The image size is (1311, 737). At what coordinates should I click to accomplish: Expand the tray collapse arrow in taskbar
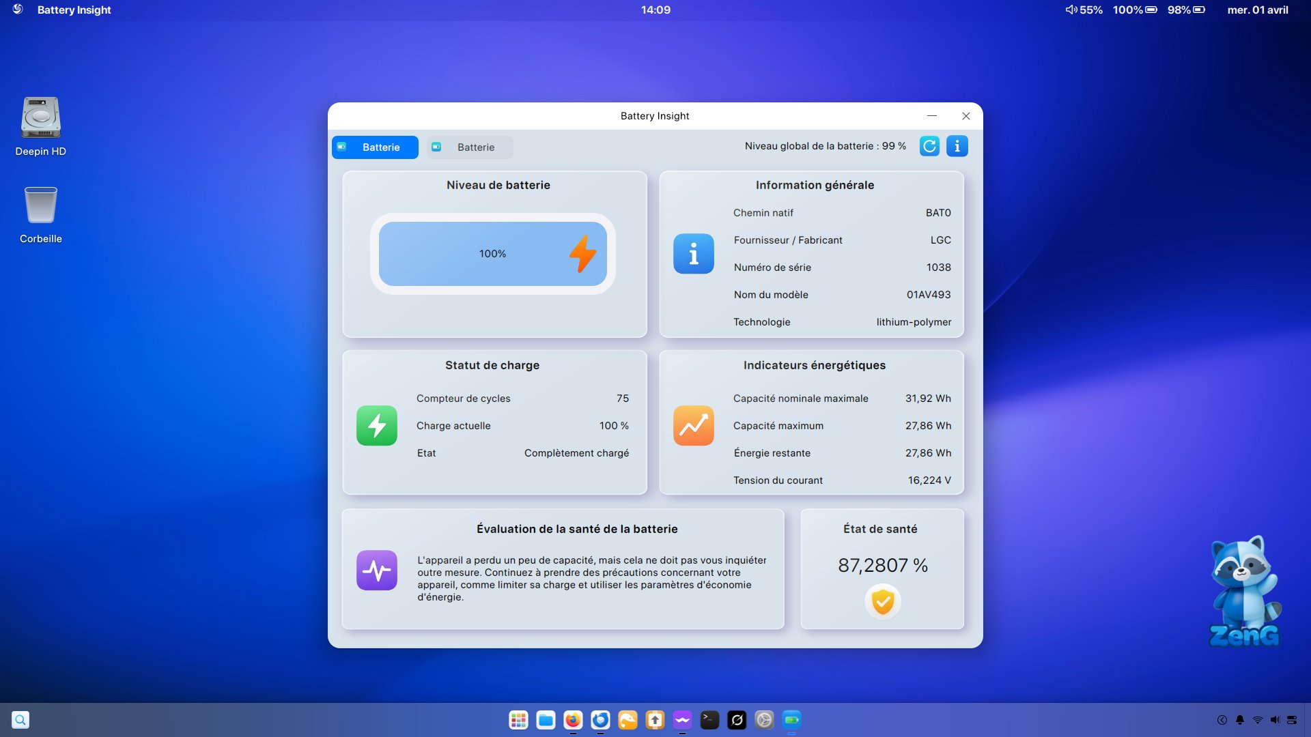tap(1222, 720)
